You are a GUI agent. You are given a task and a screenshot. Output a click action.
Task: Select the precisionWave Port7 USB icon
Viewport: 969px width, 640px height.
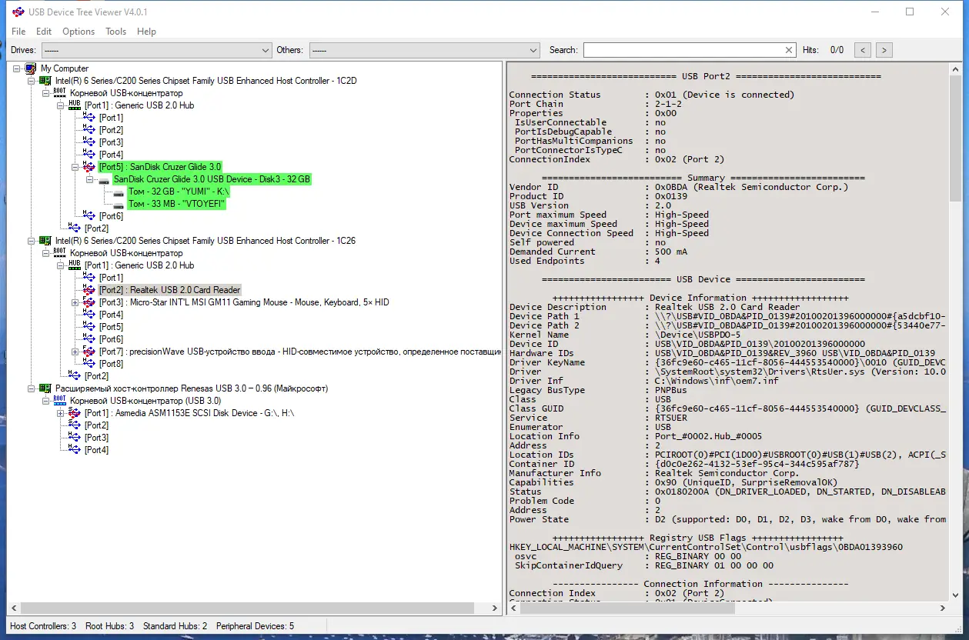[x=89, y=352]
